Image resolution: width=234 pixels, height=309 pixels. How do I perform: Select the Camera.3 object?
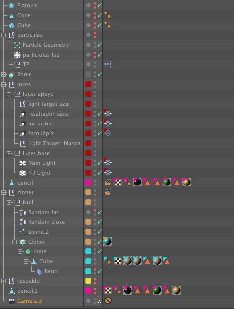point(30,301)
